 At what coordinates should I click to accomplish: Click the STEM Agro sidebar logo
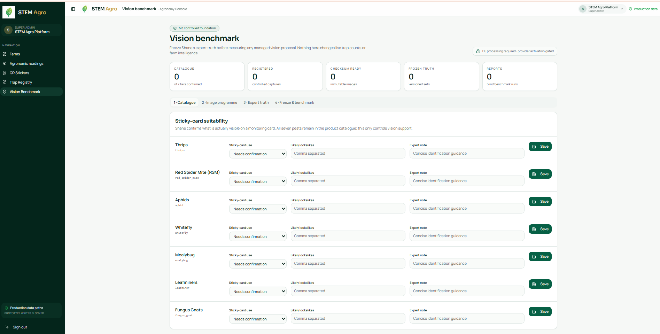[x=9, y=12]
